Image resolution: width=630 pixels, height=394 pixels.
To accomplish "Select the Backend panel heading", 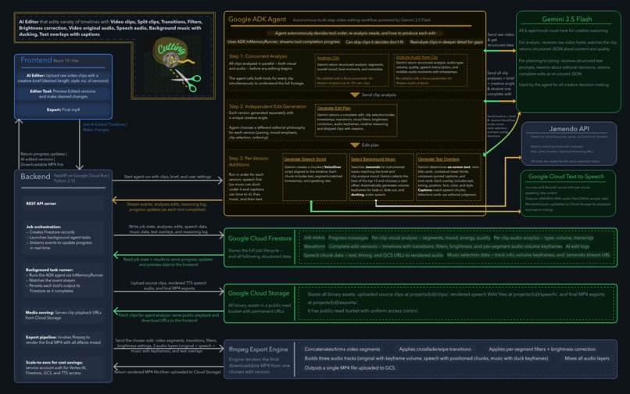I will pyautogui.click(x=35, y=177).
